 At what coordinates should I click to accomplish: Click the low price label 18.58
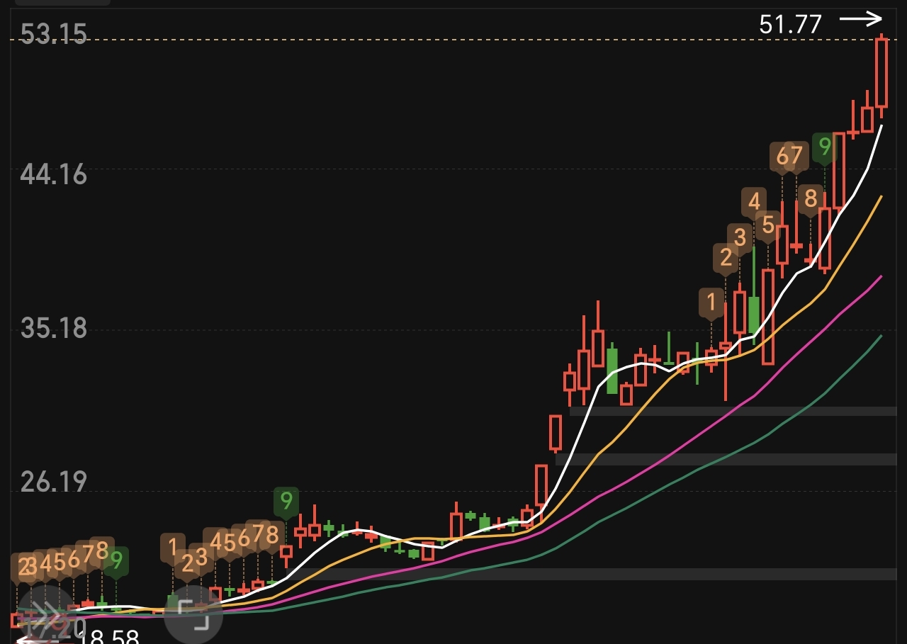(107, 637)
